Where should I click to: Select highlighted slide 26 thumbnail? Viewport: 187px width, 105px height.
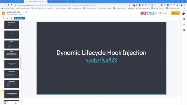[12, 94]
